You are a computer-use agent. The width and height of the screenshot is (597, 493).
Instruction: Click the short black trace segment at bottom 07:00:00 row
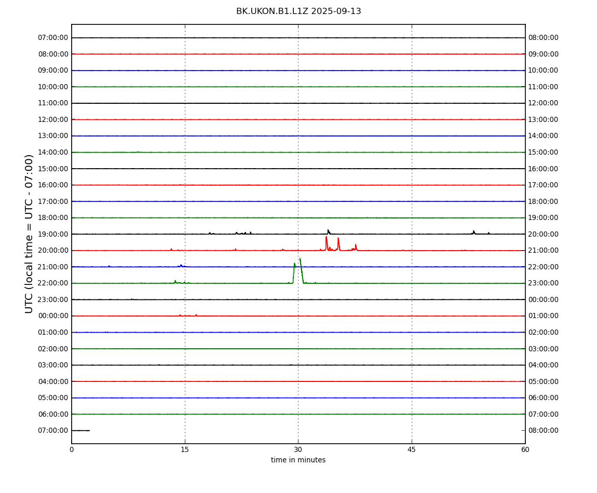click(80, 431)
